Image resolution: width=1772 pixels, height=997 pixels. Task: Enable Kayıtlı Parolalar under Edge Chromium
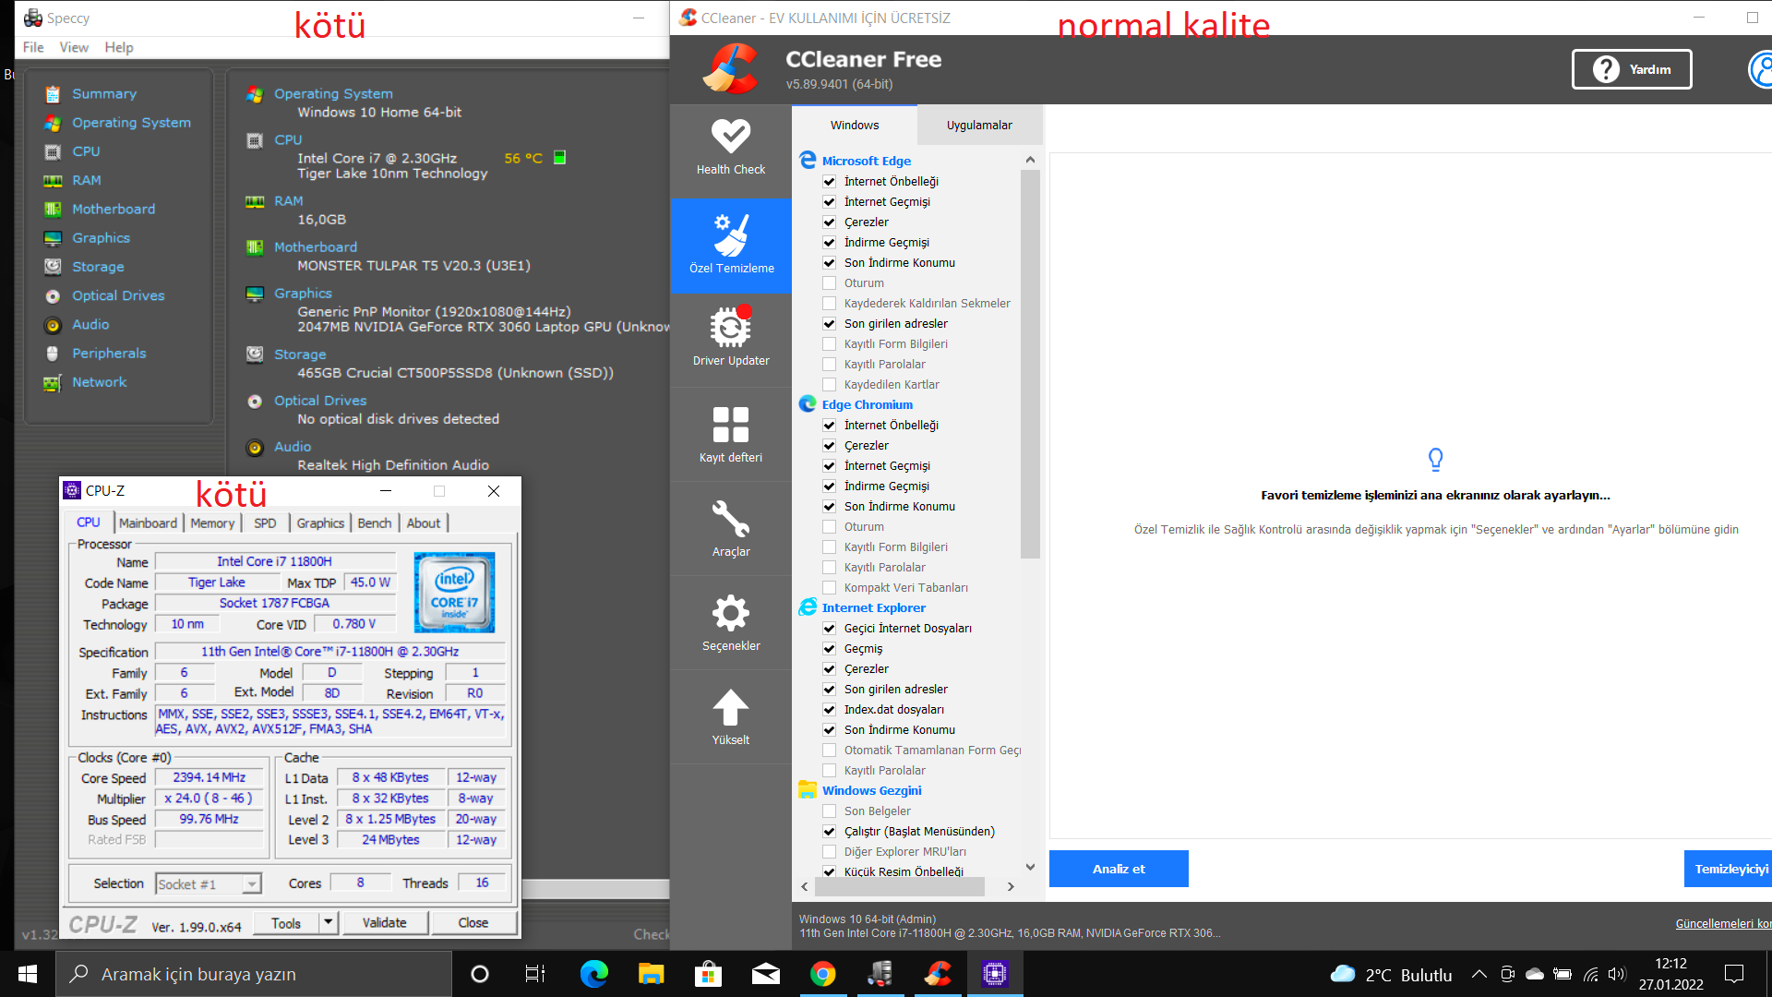pos(829,568)
